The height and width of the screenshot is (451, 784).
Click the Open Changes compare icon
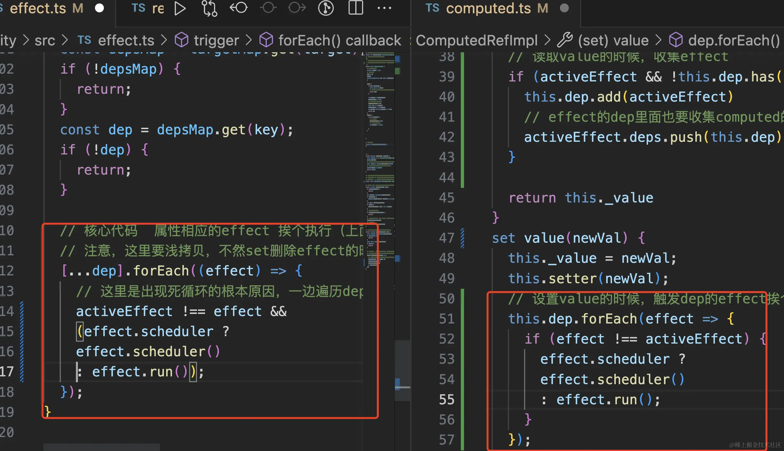[209, 8]
